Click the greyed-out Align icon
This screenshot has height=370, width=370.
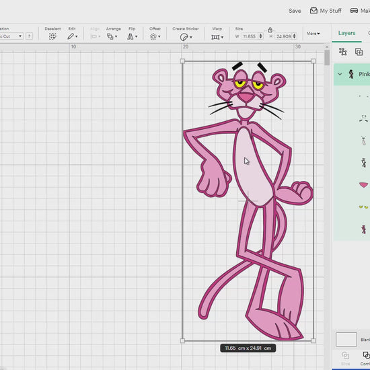(x=94, y=36)
